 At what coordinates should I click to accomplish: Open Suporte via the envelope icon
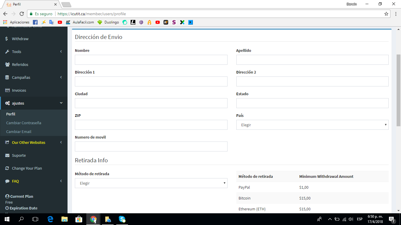pos(7,155)
